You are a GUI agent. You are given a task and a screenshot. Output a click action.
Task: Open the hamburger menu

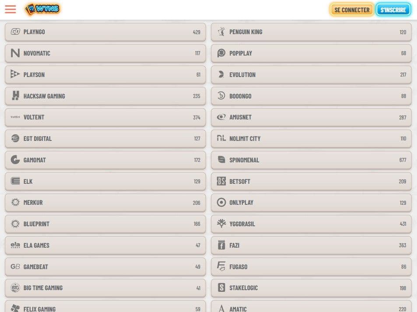[10, 9]
